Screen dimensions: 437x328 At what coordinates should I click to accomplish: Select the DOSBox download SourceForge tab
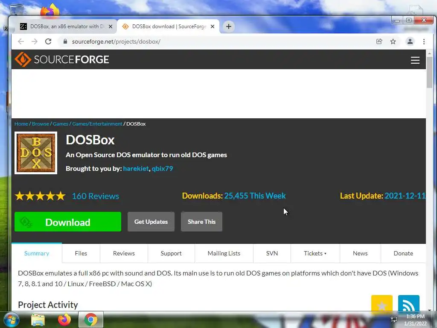coord(168,26)
